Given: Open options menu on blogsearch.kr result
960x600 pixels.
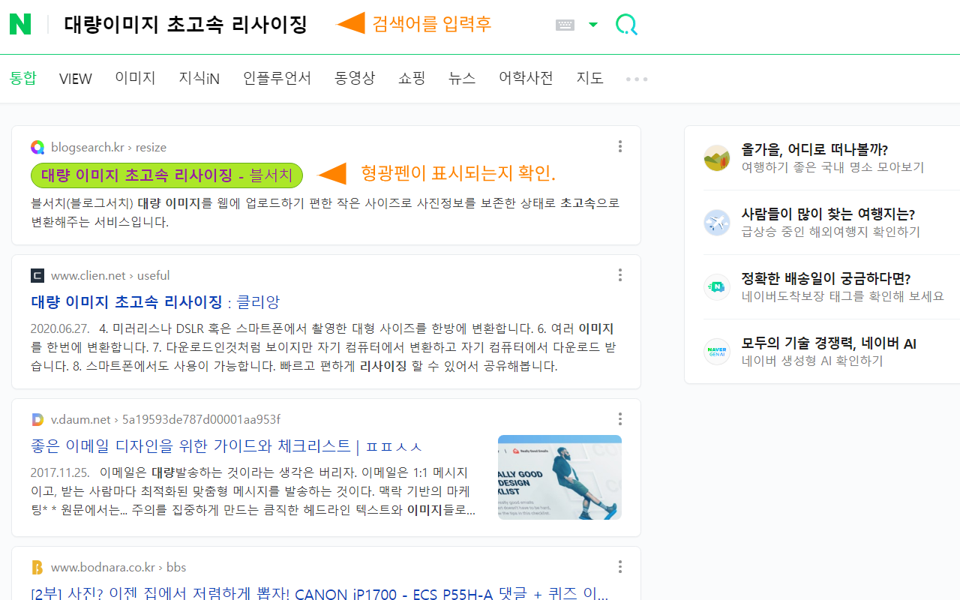Looking at the screenshot, I should [x=620, y=146].
